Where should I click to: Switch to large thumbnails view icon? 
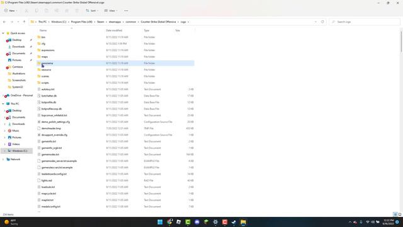(x=400, y=214)
